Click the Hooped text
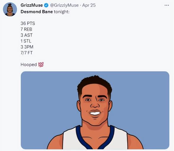Screen dimensions: 174x151 29,65
